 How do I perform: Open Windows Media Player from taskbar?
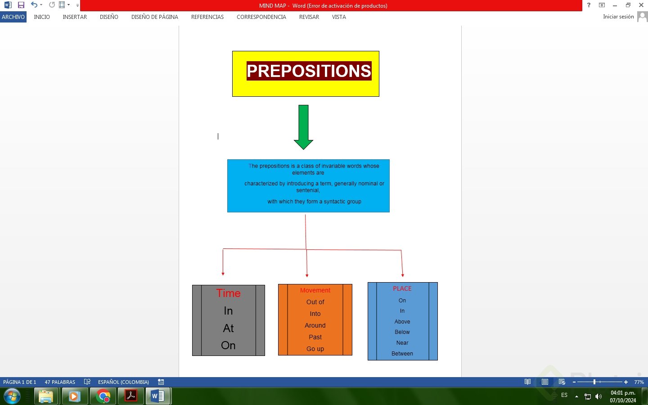[74, 396]
